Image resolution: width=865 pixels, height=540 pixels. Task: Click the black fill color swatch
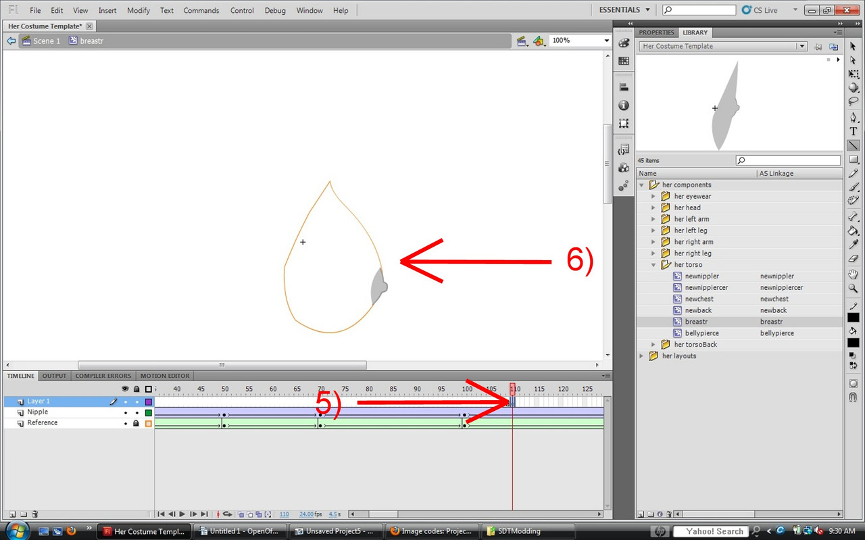(854, 343)
